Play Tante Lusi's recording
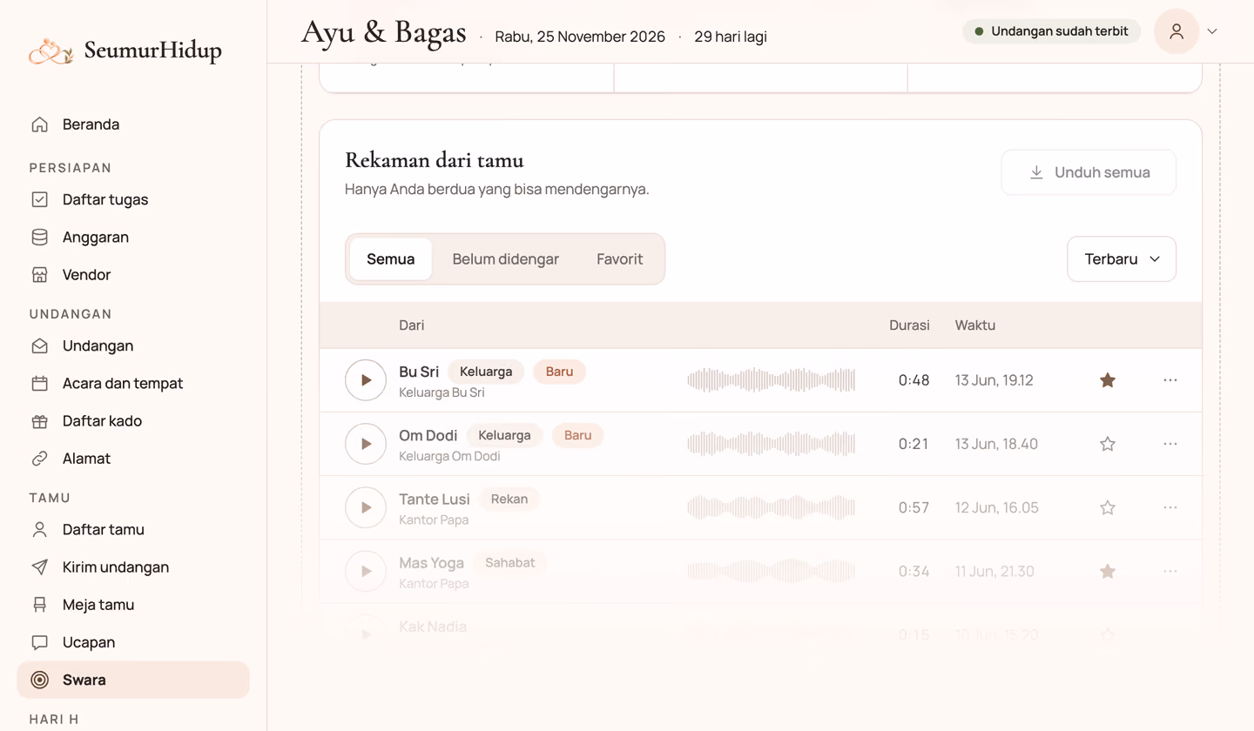Viewport: 1254px width, 731px height. 366,507
